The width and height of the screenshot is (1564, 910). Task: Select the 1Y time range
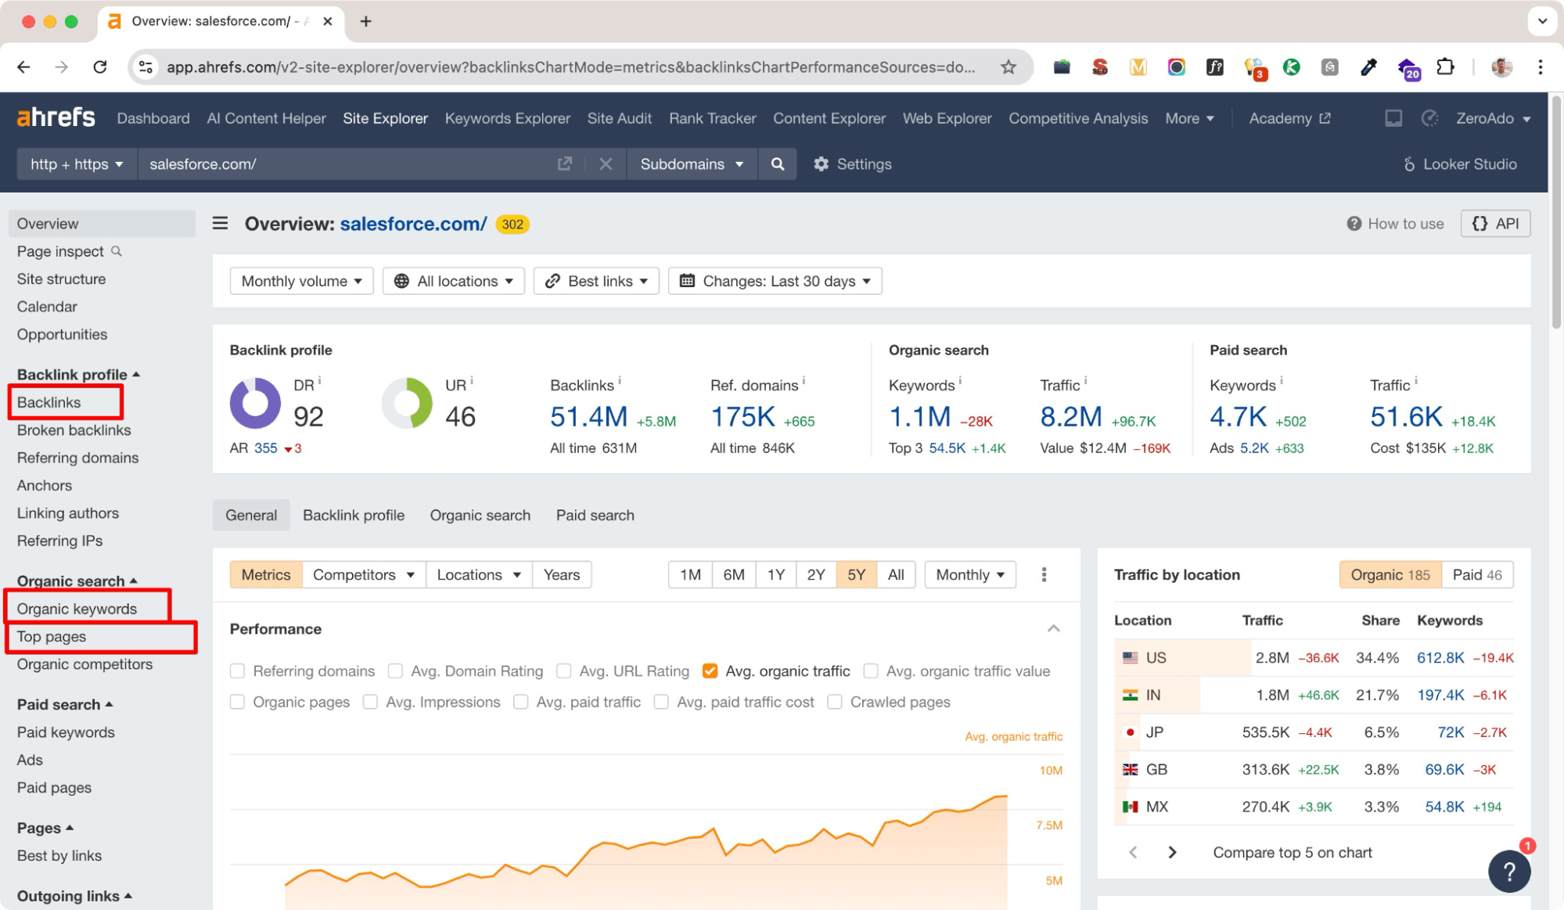coord(775,575)
